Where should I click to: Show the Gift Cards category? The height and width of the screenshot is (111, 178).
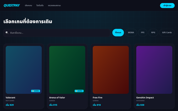(x=167, y=32)
